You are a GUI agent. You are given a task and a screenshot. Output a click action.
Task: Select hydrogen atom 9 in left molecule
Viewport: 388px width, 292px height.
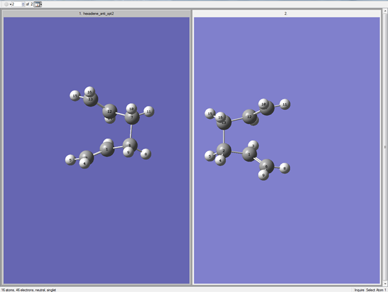[128, 152]
